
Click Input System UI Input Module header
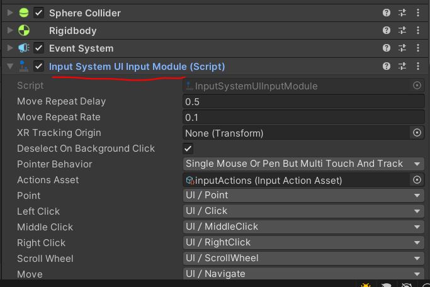coord(137,67)
